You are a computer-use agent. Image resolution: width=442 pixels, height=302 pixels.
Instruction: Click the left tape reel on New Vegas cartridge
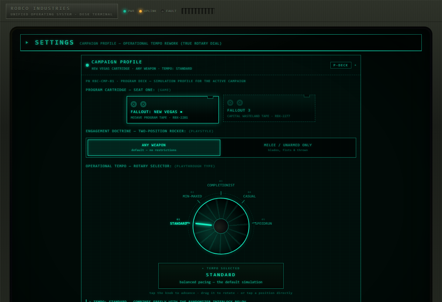point(134,104)
